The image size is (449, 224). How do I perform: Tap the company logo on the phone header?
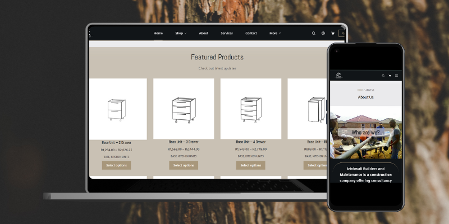(x=338, y=76)
